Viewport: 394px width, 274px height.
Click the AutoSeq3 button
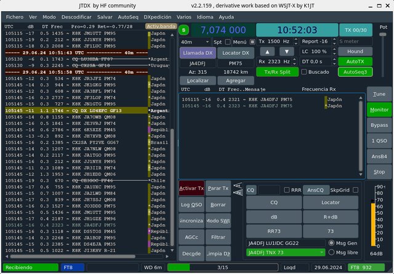point(355,72)
